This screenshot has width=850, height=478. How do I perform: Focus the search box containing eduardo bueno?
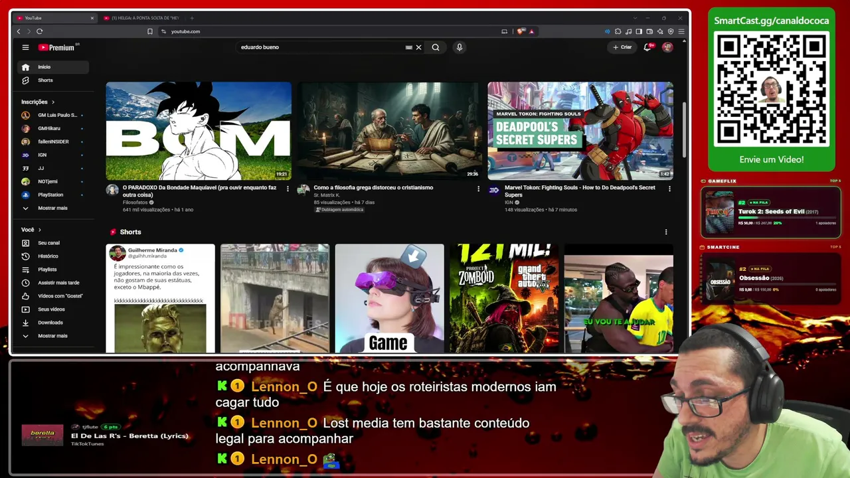point(322,47)
